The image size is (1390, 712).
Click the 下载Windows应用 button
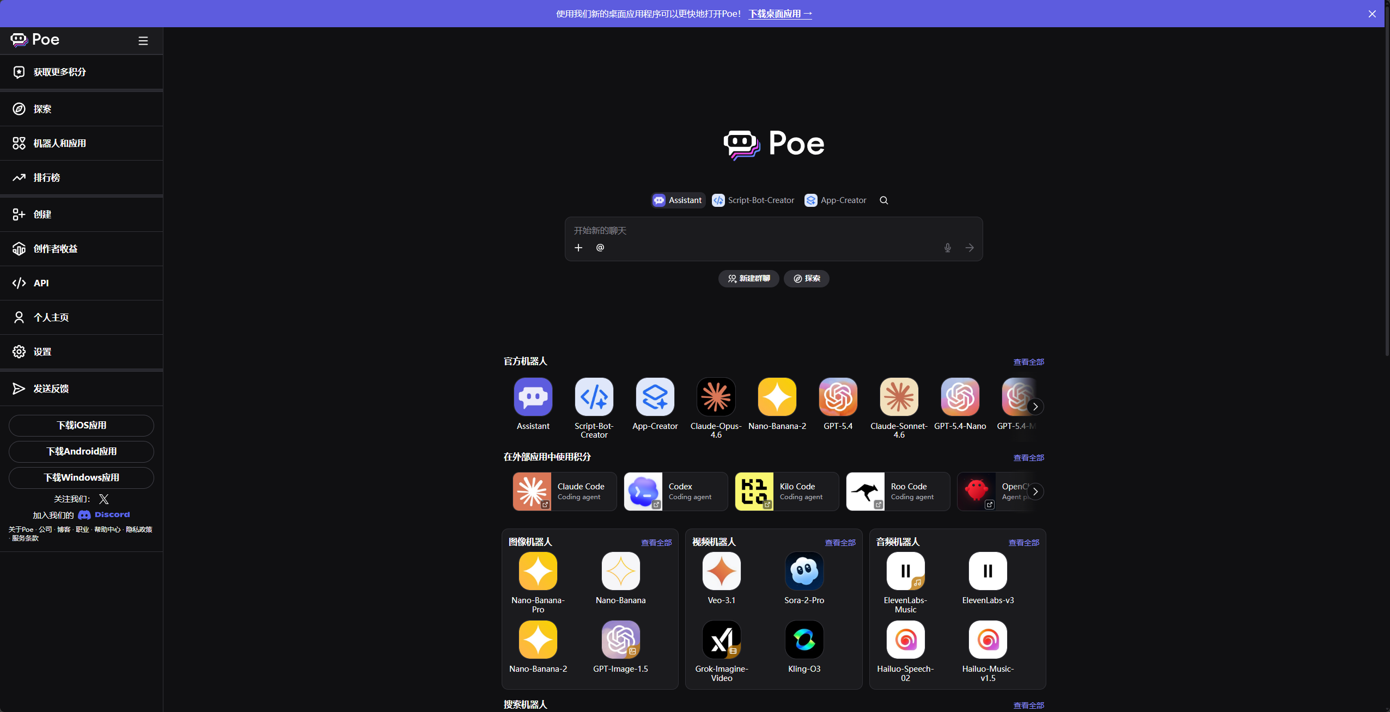[81, 478]
